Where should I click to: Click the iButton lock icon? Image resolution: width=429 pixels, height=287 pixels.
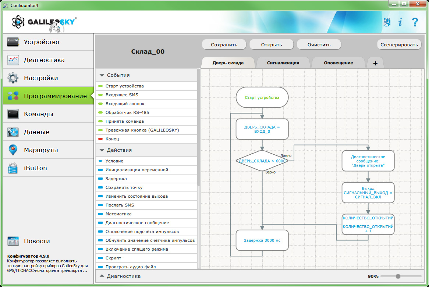click(13, 168)
